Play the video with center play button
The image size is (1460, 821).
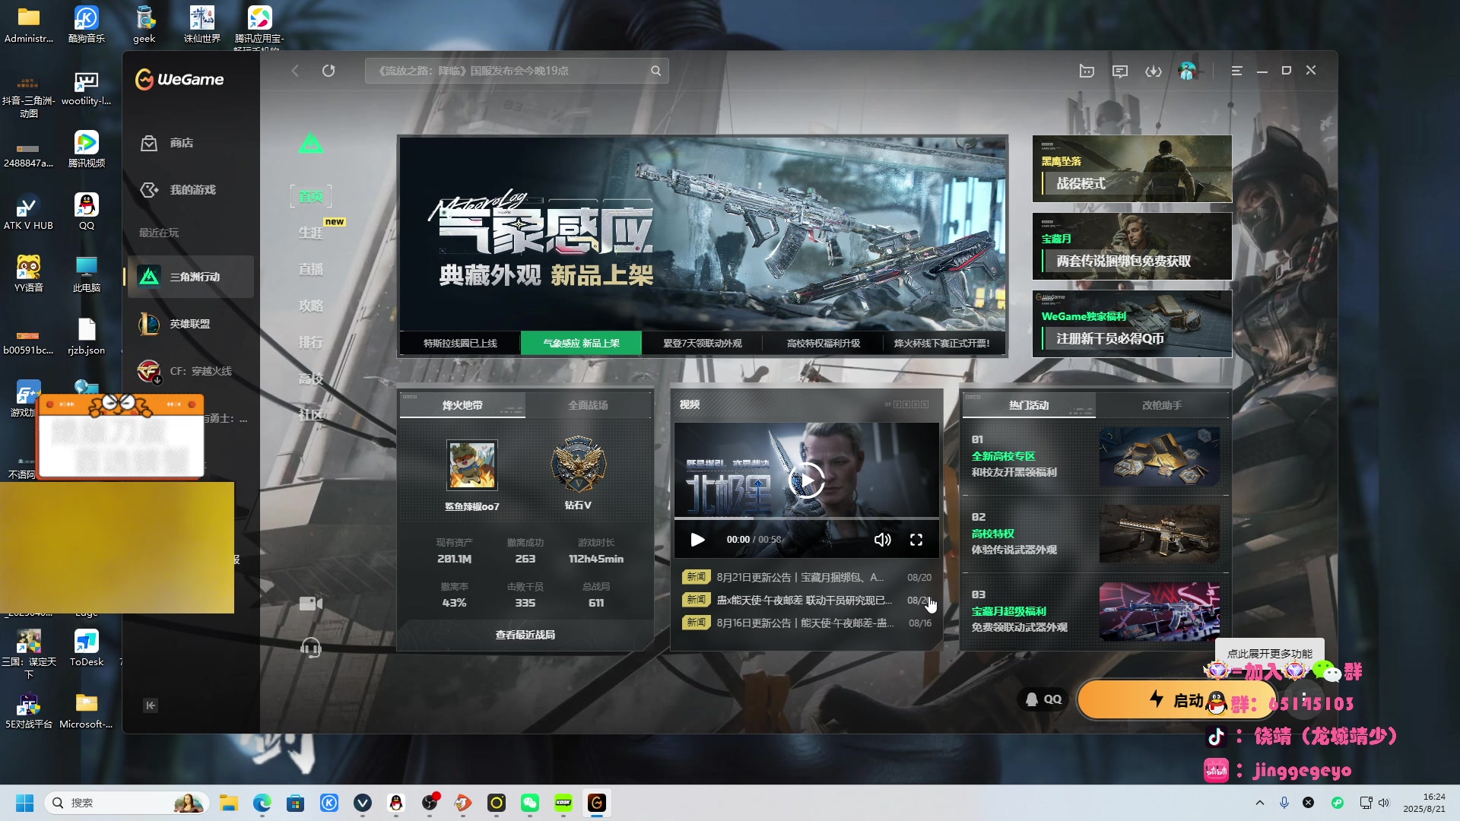[x=806, y=480]
